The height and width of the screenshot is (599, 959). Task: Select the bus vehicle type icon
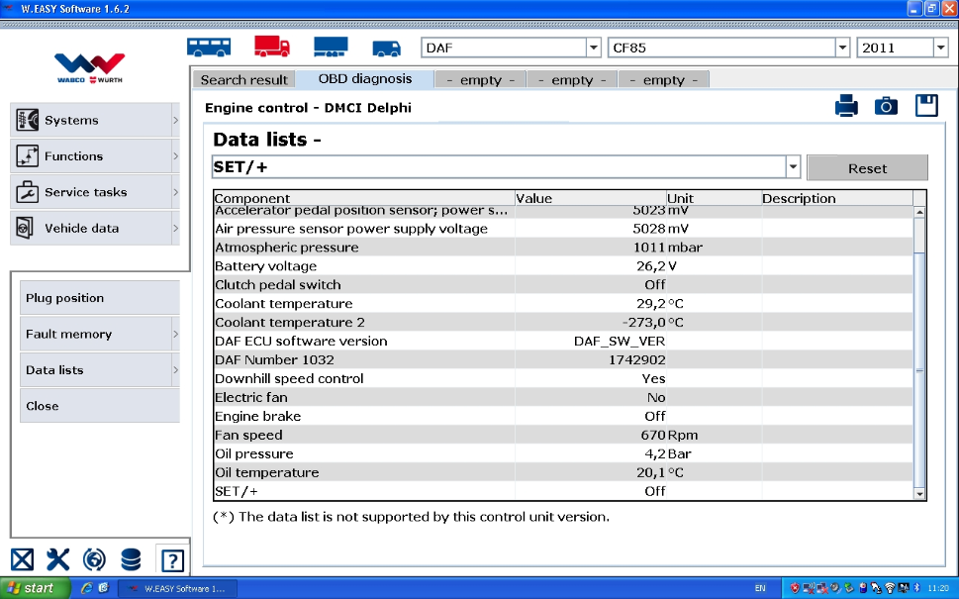coord(209,48)
